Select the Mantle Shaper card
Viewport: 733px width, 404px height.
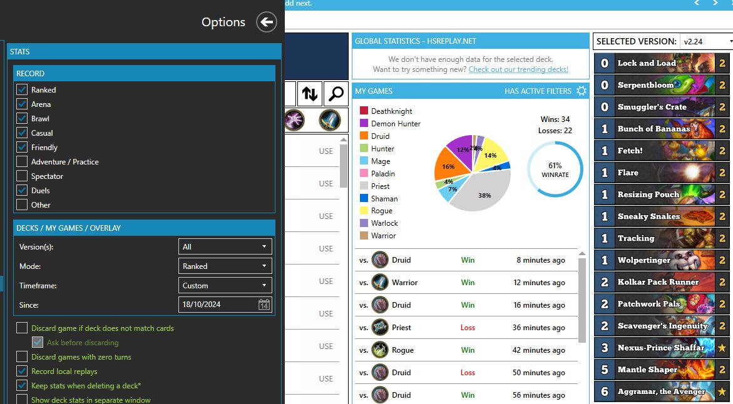662,370
